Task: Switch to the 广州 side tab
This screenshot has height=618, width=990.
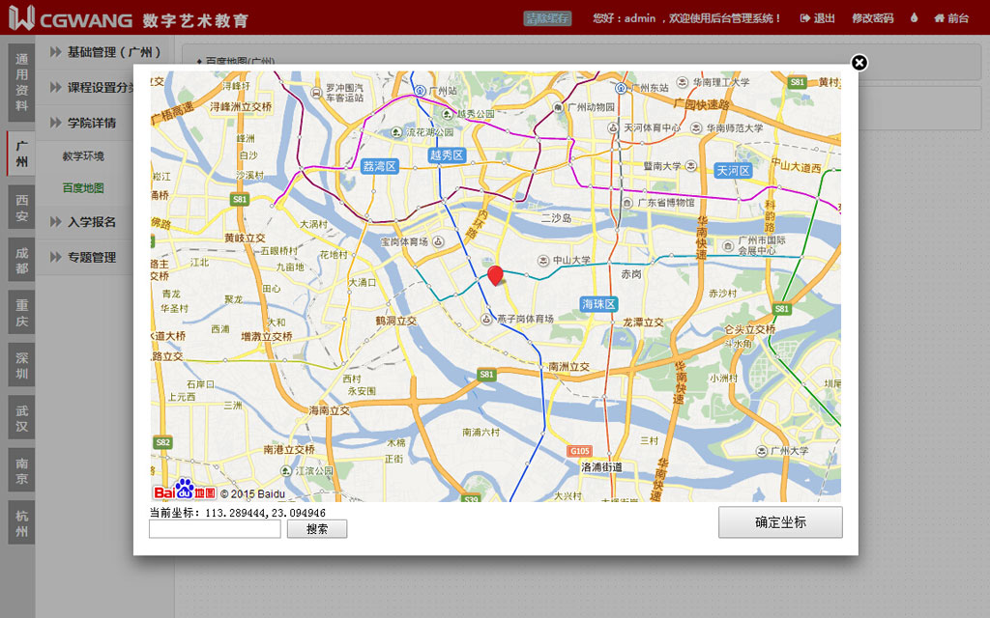Action: (x=21, y=154)
